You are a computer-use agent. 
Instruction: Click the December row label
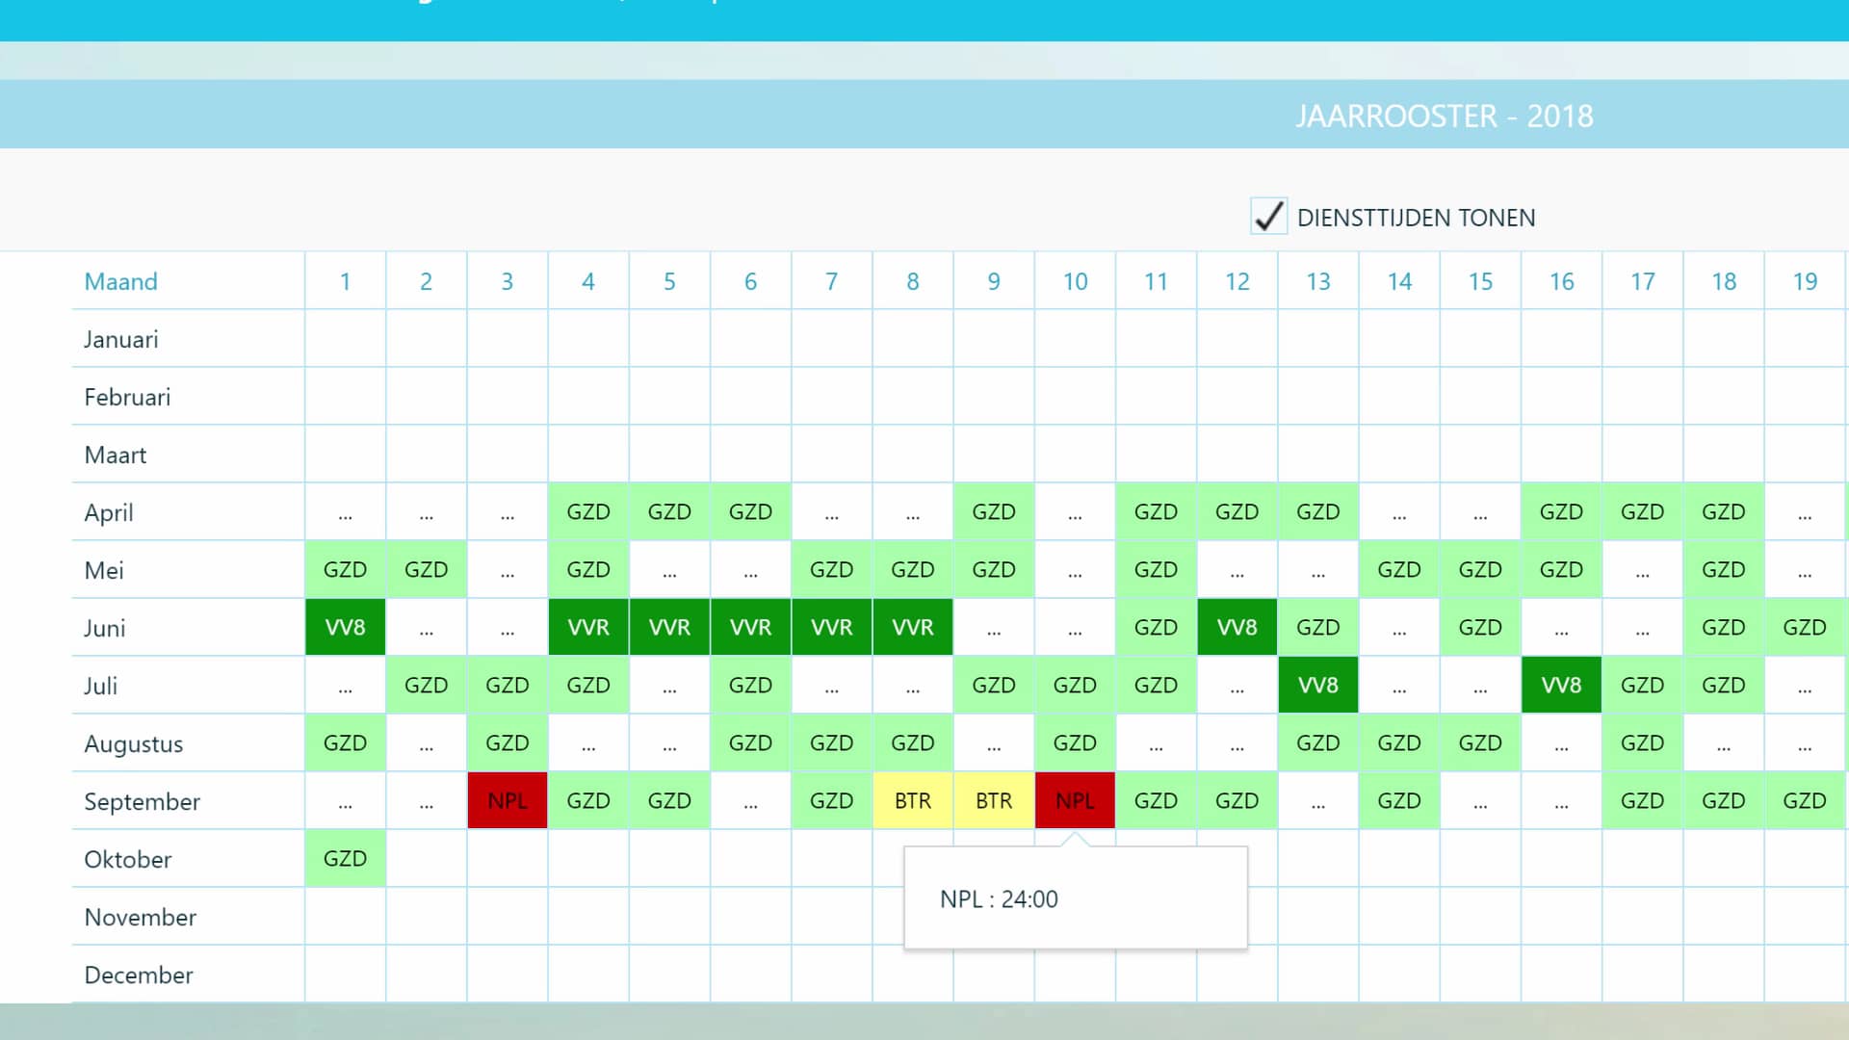[x=139, y=975]
